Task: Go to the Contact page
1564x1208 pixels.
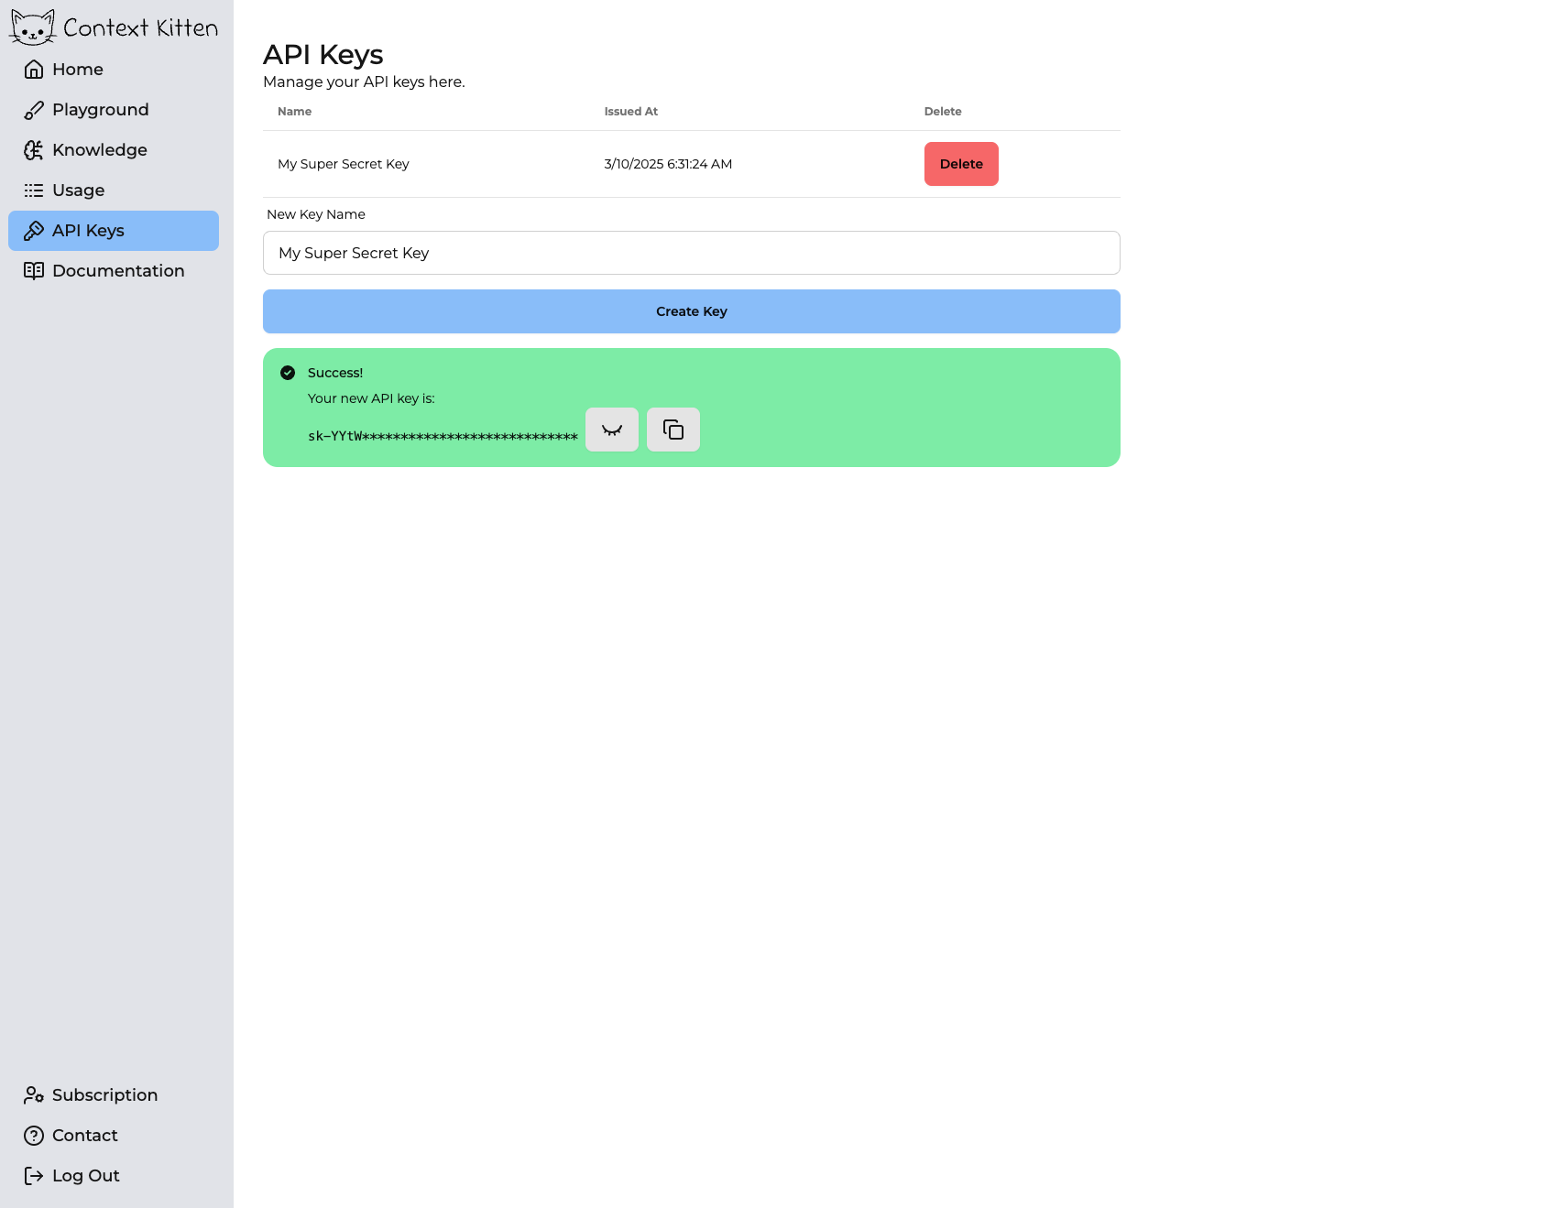Action: (114, 1136)
